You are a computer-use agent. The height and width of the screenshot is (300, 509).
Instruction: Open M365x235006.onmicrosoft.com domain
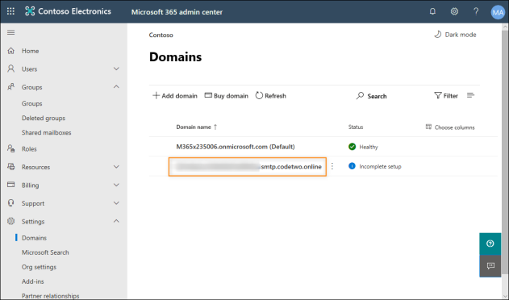(236, 147)
